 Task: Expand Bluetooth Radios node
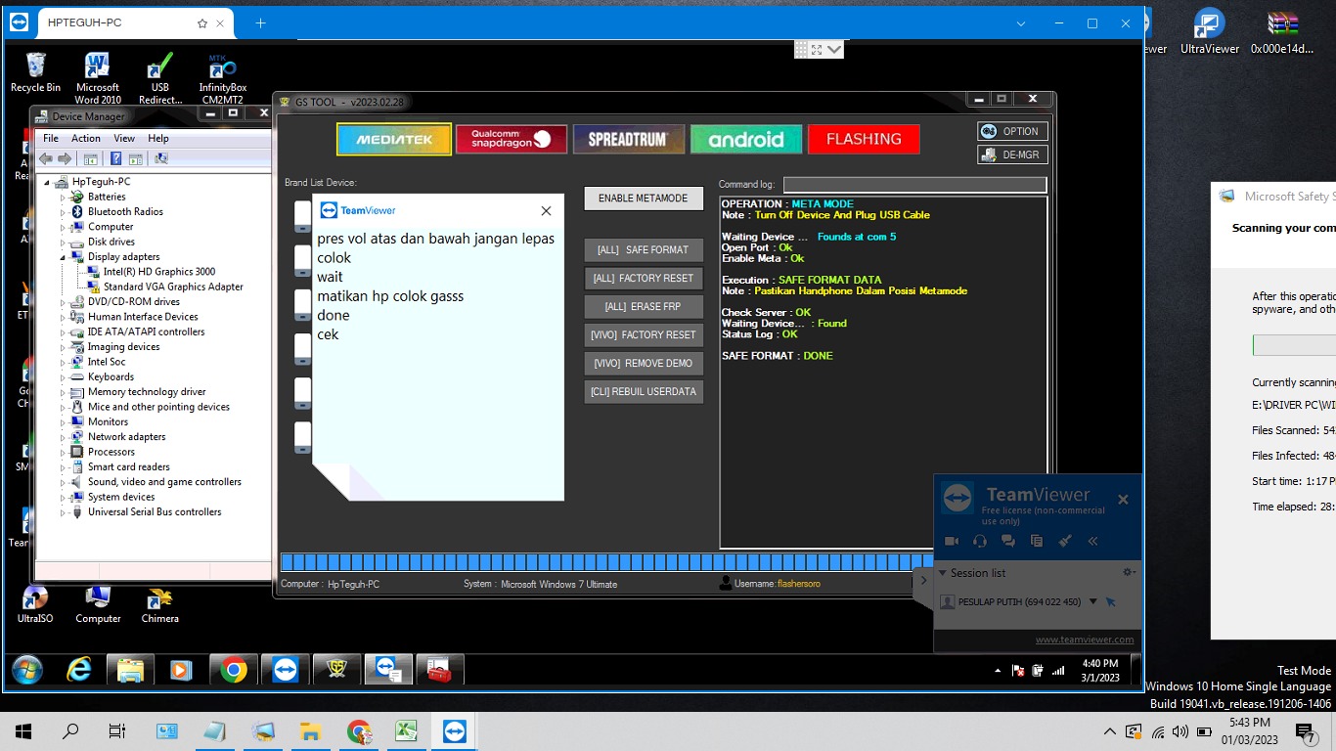pos(62,211)
